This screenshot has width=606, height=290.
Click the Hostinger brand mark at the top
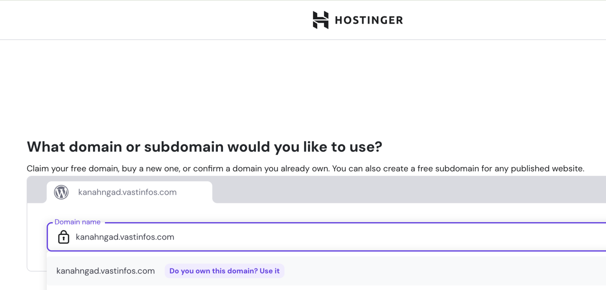tap(320, 19)
